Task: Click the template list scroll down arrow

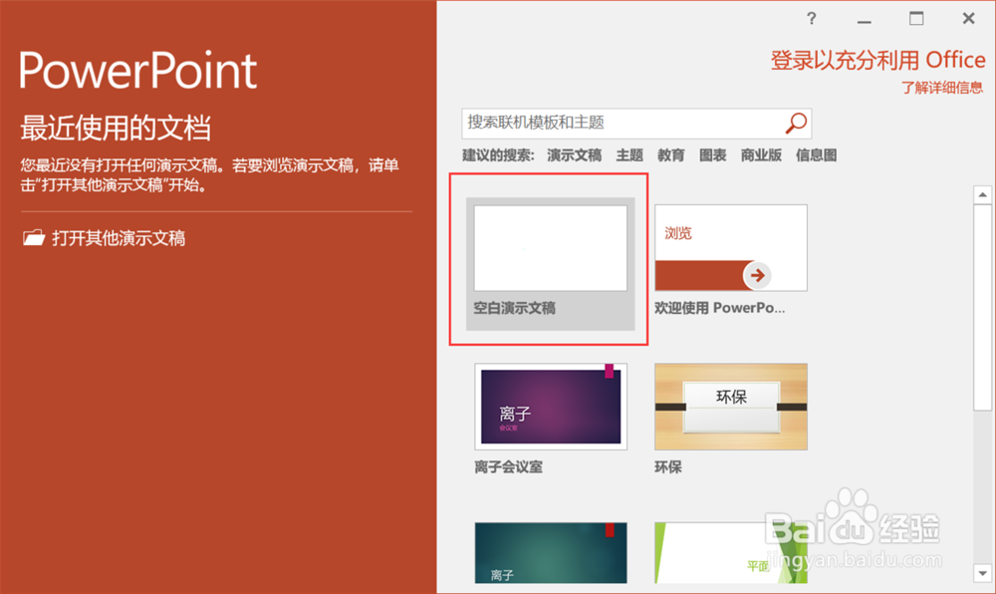Action: coord(983,572)
